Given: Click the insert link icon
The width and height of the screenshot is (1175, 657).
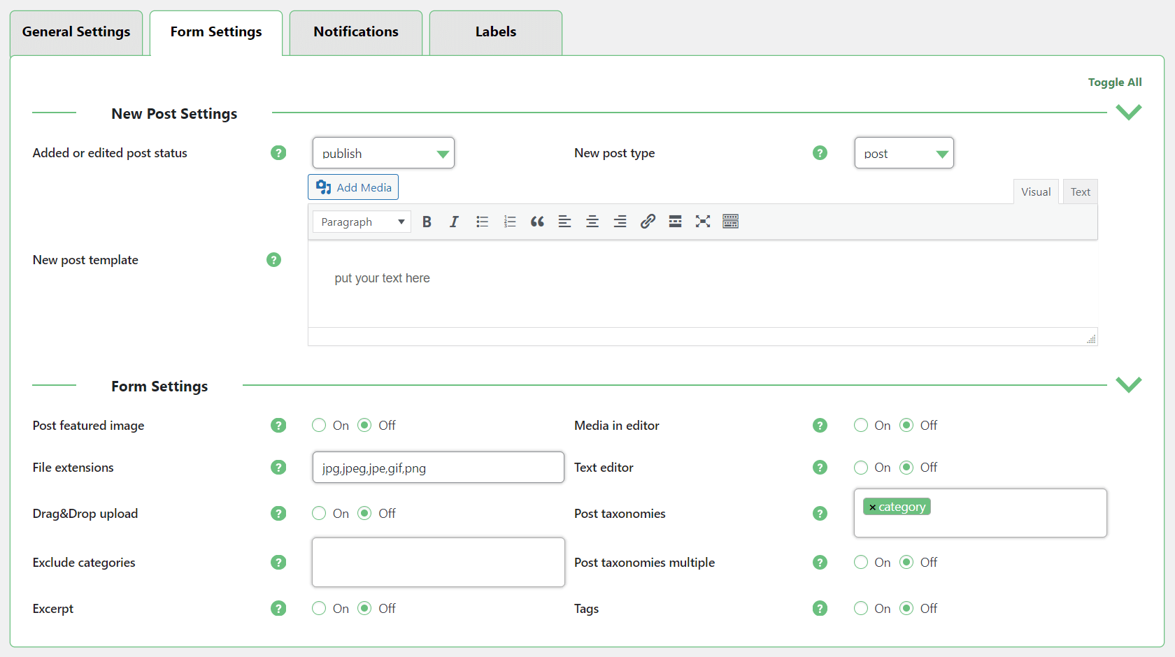Looking at the screenshot, I should click(x=648, y=222).
